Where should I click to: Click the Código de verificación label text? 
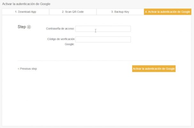click(61, 39)
